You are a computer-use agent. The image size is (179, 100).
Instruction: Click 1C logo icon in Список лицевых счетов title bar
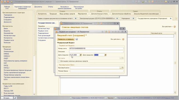tap(62, 24)
